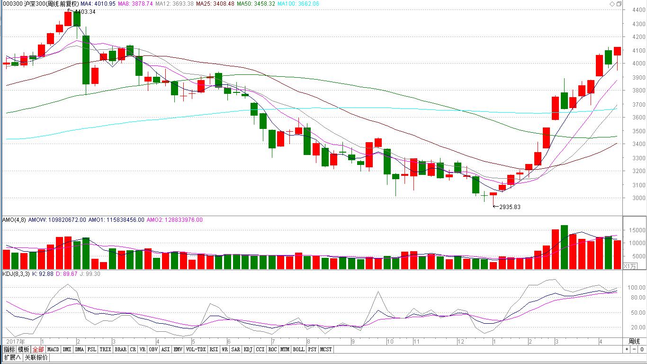Apply the OBV indicator
Screen dimensions: 647x364
pos(153,349)
